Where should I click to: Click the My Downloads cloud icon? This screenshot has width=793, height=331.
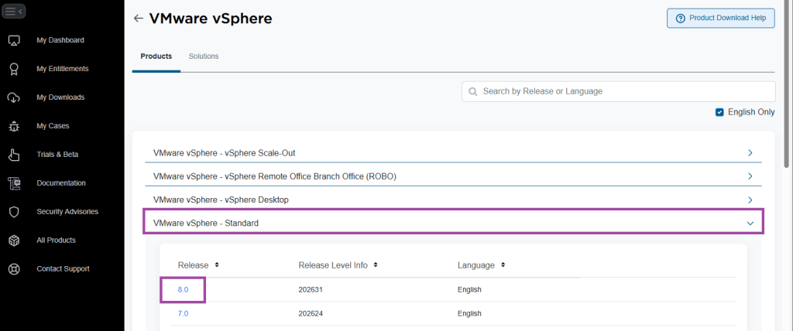[x=14, y=97]
